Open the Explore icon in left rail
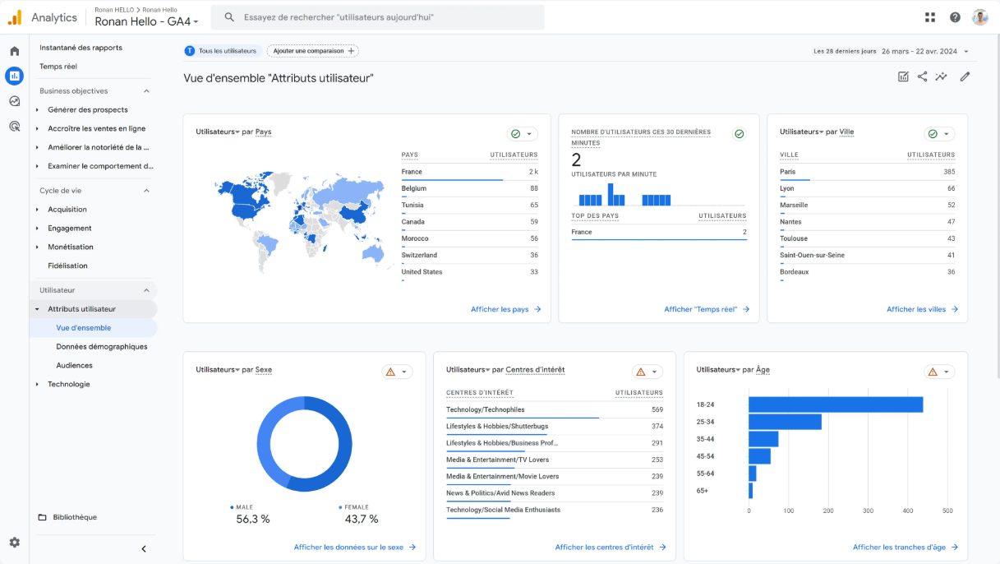1000x564 pixels. click(14, 101)
